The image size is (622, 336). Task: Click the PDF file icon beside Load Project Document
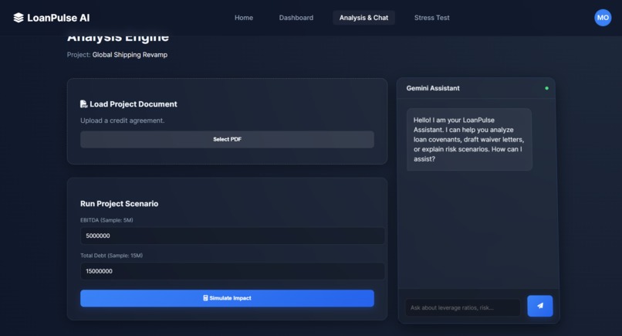[x=83, y=104]
